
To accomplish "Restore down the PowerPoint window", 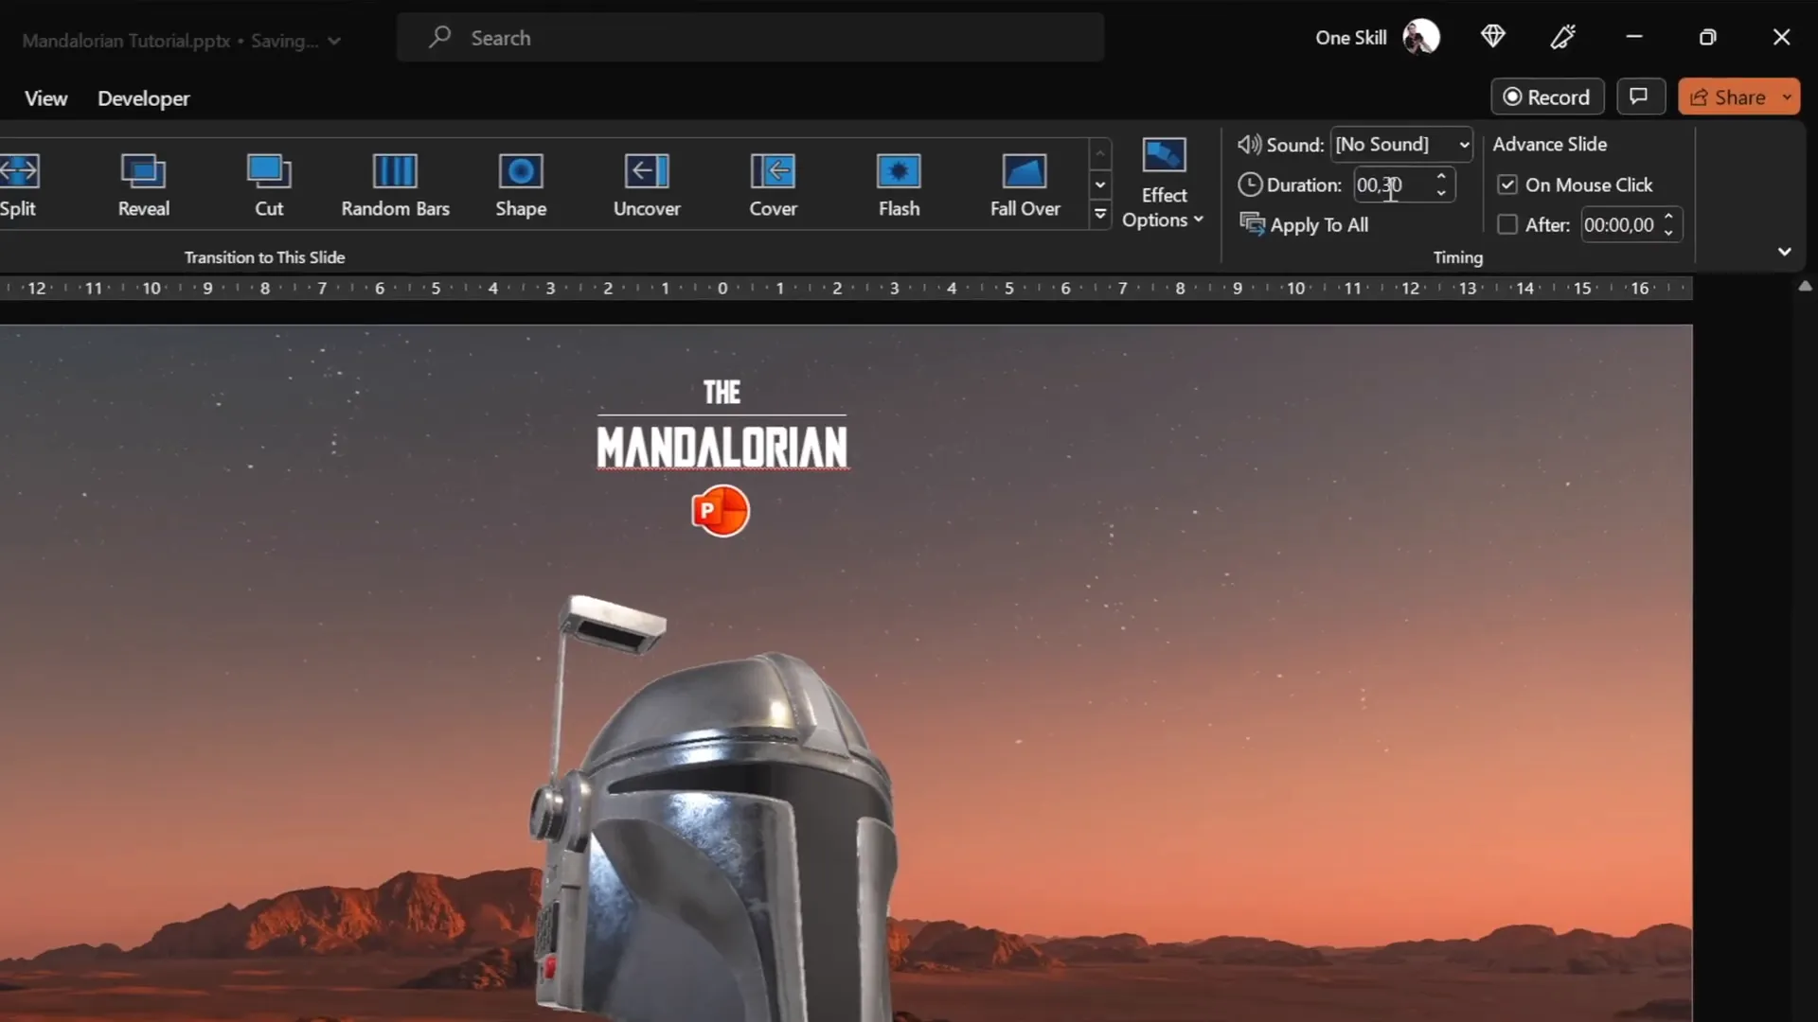I will coord(1707,37).
